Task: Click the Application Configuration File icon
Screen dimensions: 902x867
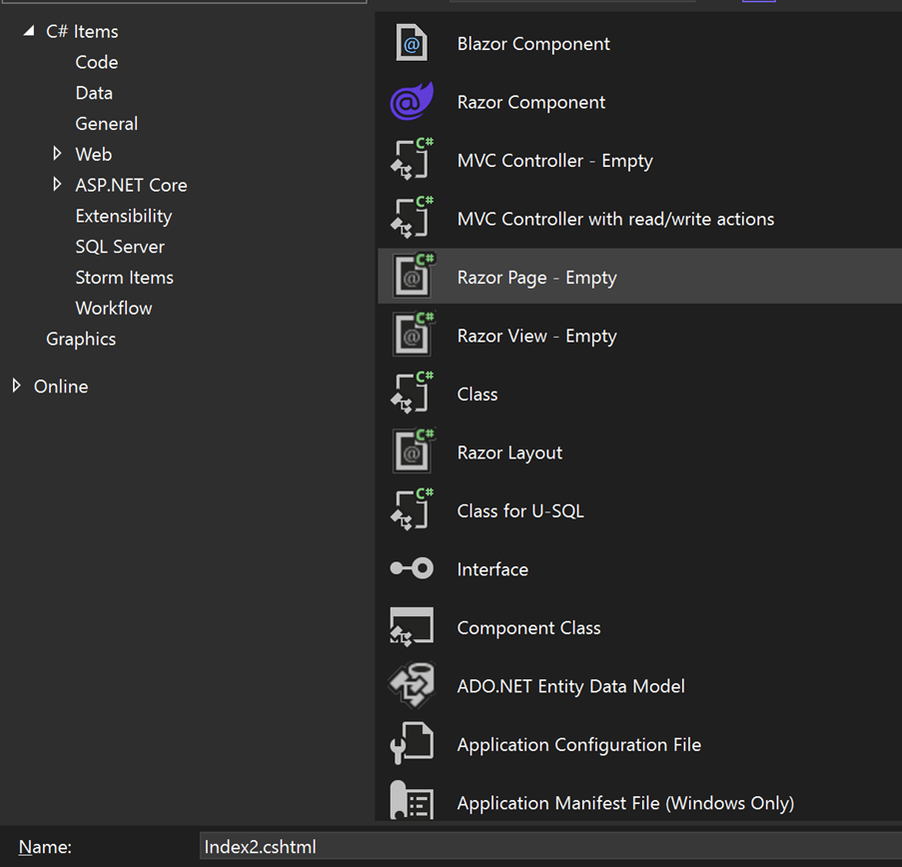Action: click(x=412, y=743)
